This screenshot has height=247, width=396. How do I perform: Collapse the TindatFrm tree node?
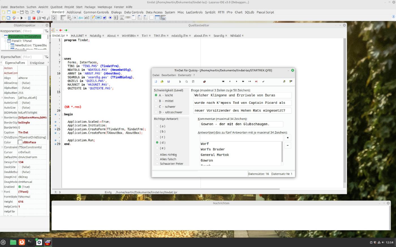[2, 37]
